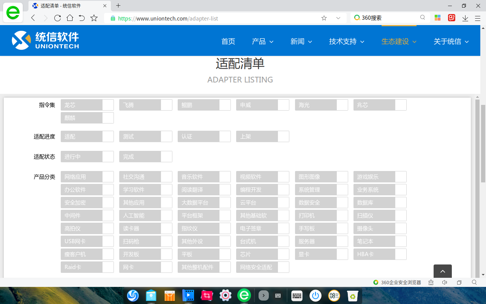Click the browser refresh icon
The image size is (486, 304).
click(x=58, y=18)
